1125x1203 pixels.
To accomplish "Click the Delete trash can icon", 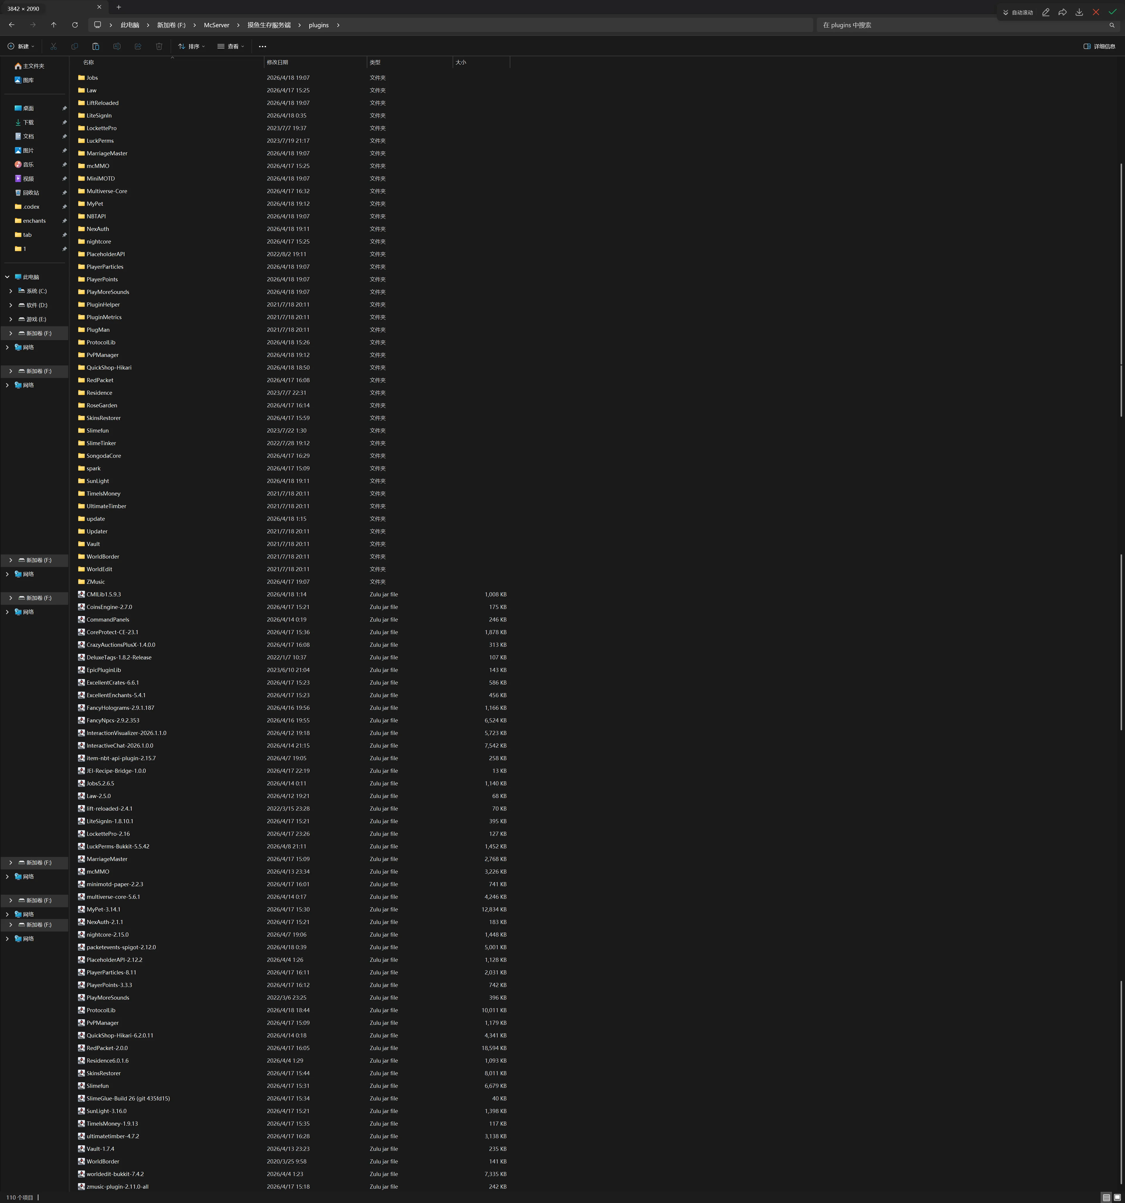I will click(x=159, y=46).
